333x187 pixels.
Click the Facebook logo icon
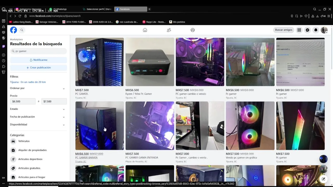[x=14, y=30]
